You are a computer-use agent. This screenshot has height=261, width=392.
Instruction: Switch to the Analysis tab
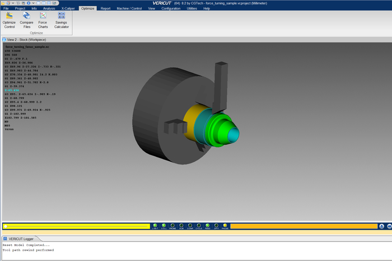click(x=49, y=8)
